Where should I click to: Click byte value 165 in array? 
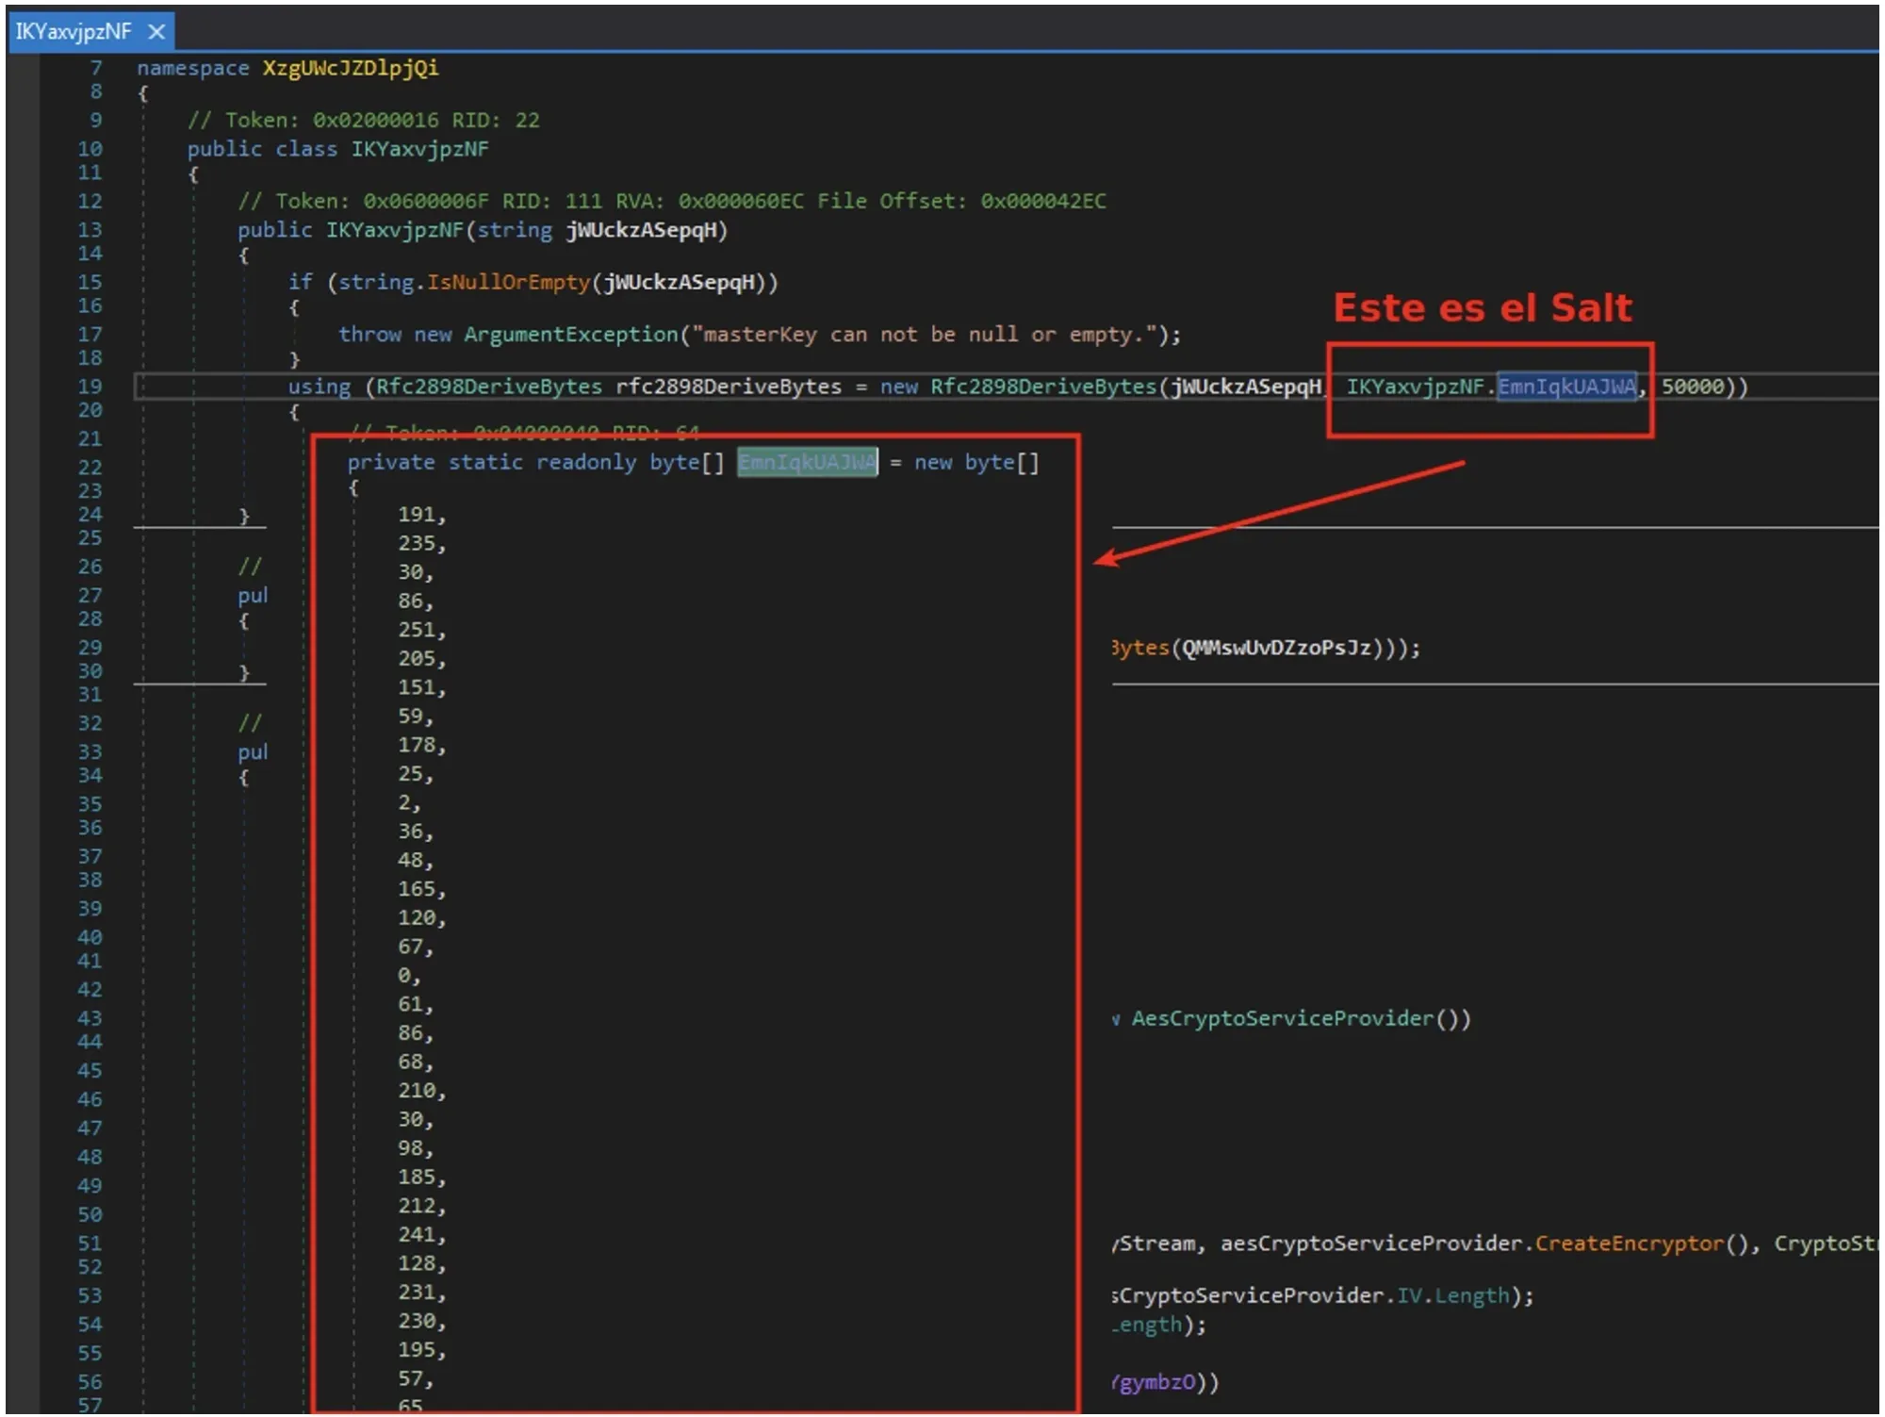[417, 889]
